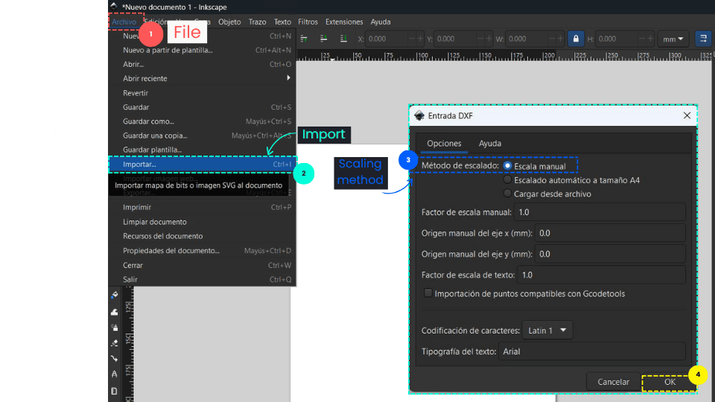Click the Factor de escala manual field

click(x=599, y=212)
